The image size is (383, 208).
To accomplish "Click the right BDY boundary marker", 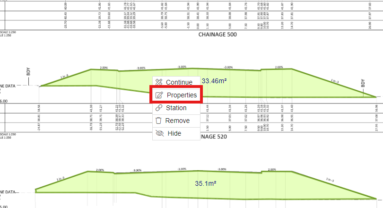I will coord(363,84).
